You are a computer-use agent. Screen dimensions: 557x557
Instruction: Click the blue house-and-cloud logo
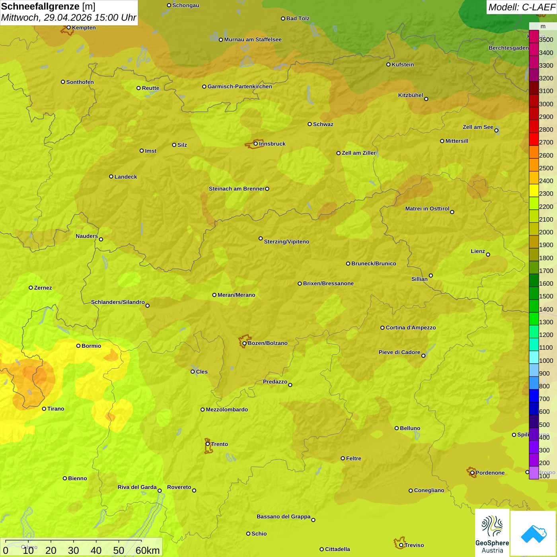click(x=533, y=533)
